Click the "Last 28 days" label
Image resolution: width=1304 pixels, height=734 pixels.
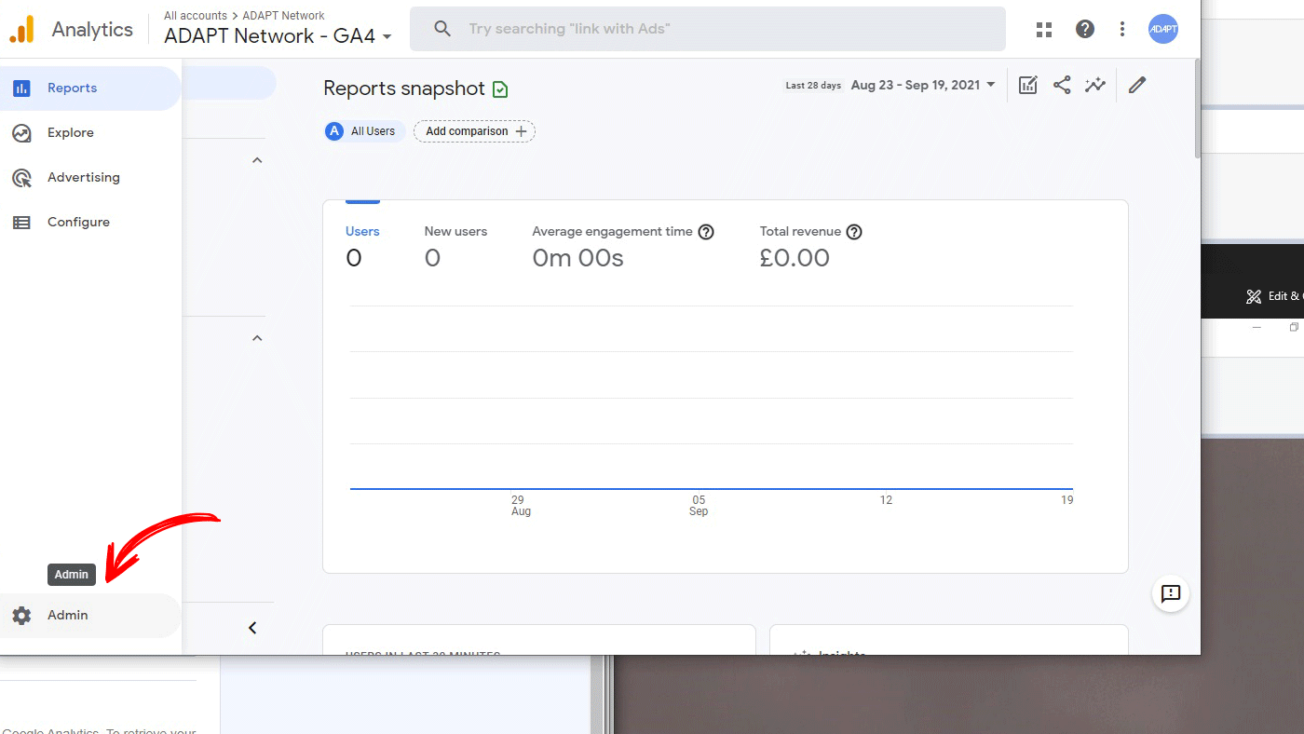(813, 86)
